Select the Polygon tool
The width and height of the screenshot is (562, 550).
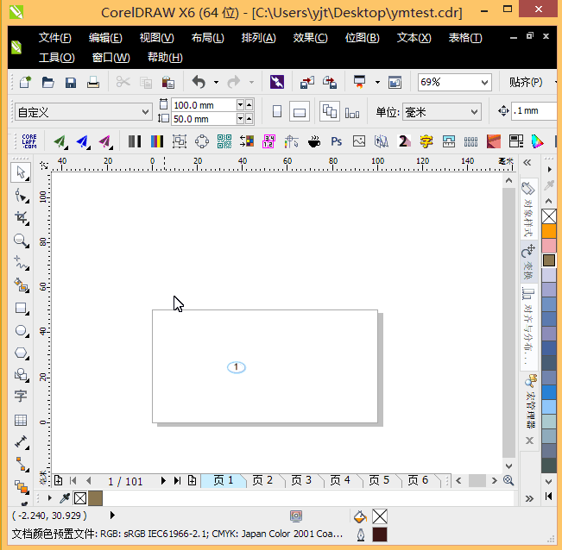point(21,353)
